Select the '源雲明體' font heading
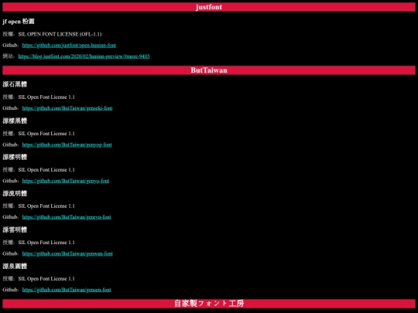This screenshot has height=313, width=418. [15, 230]
